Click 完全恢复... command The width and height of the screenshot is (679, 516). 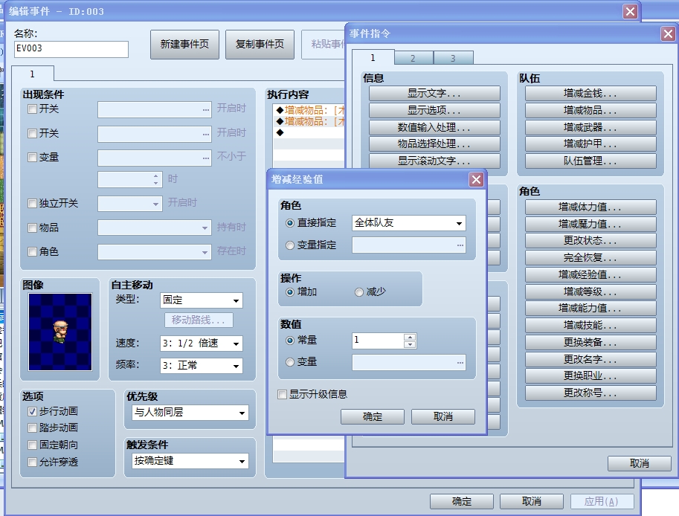pos(590,258)
